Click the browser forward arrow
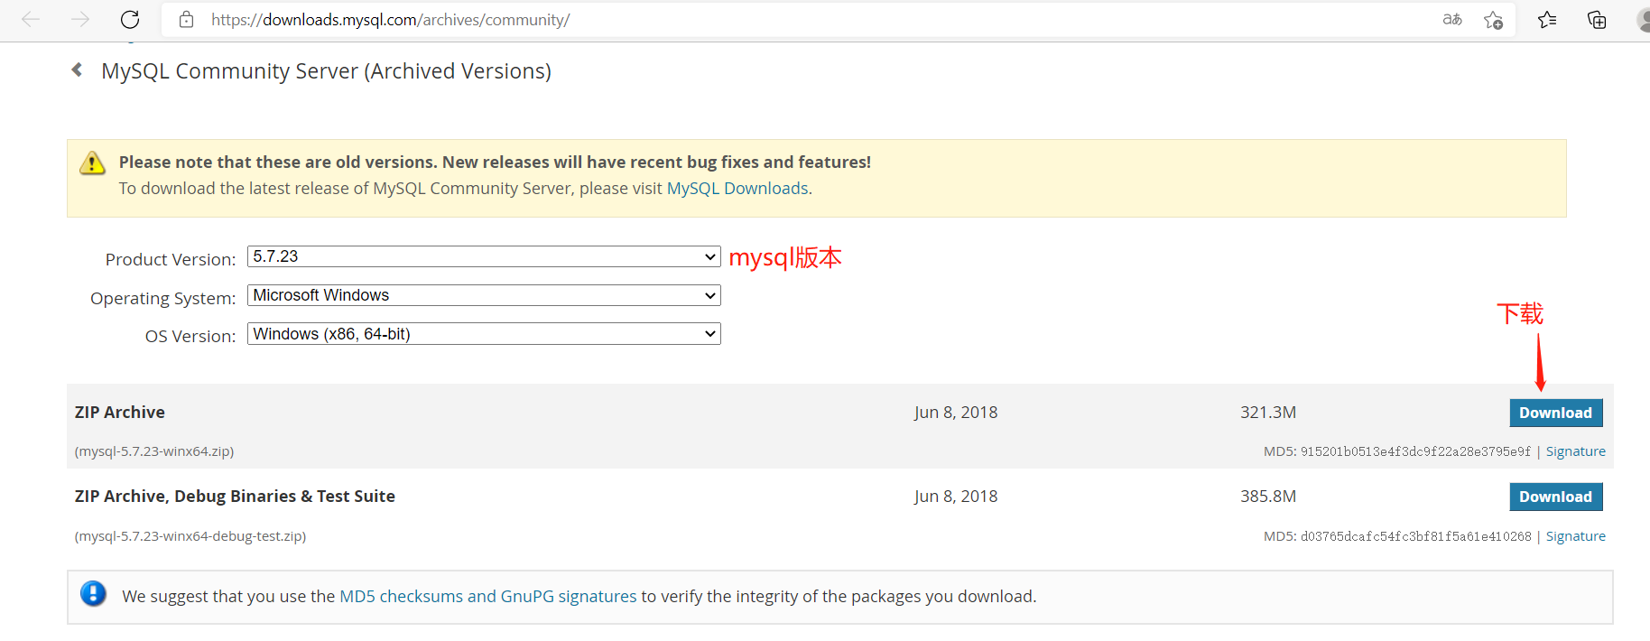The width and height of the screenshot is (1650, 641). point(80,19)
